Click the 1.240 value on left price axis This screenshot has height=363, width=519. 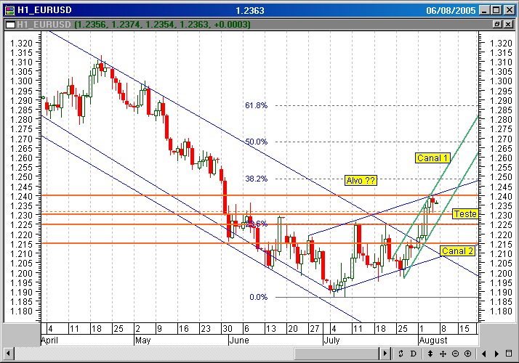tap(22, 196)
